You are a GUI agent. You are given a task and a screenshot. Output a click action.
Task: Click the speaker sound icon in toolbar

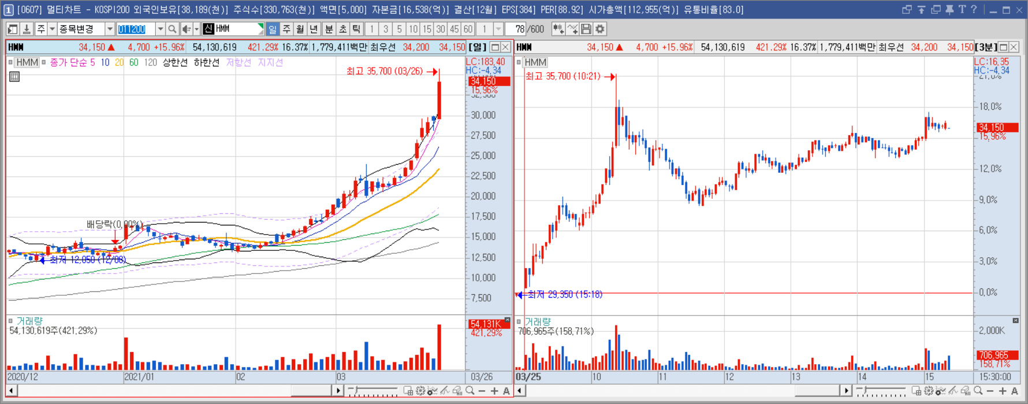(x=186, y=29)
